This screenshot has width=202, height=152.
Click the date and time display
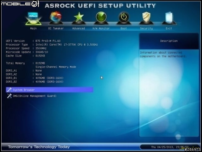click(x=170, y=147)
